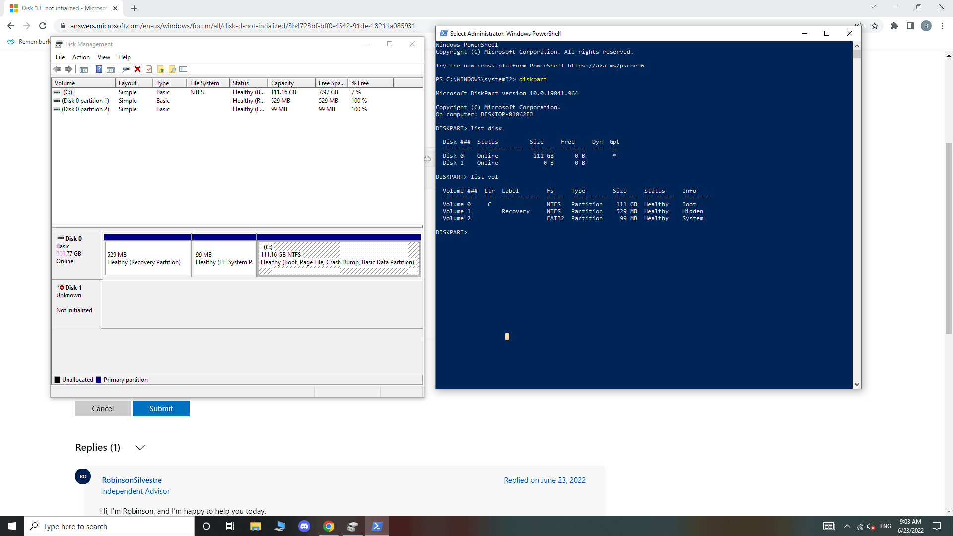Click the Show/Hide Console Tree icon
The height and width of the screenshot is (536, 953).
[84, 69]
